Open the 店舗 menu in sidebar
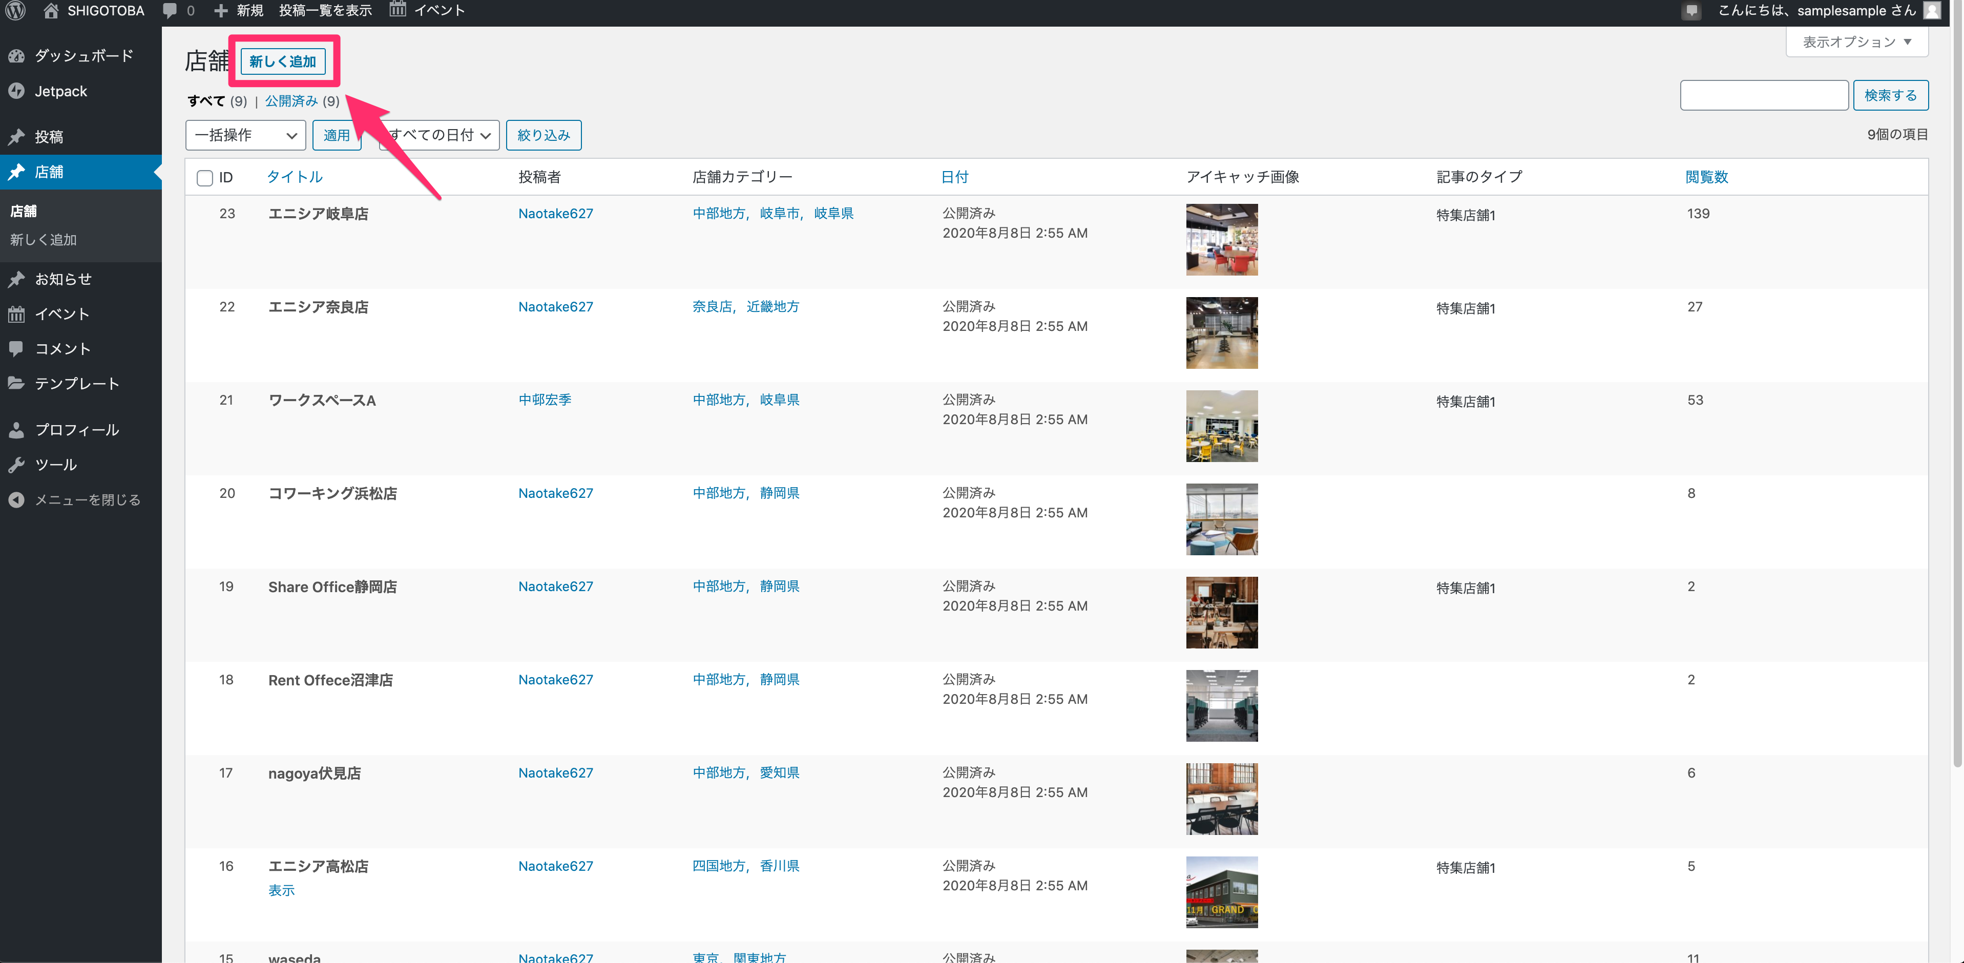 pos(81,172)
